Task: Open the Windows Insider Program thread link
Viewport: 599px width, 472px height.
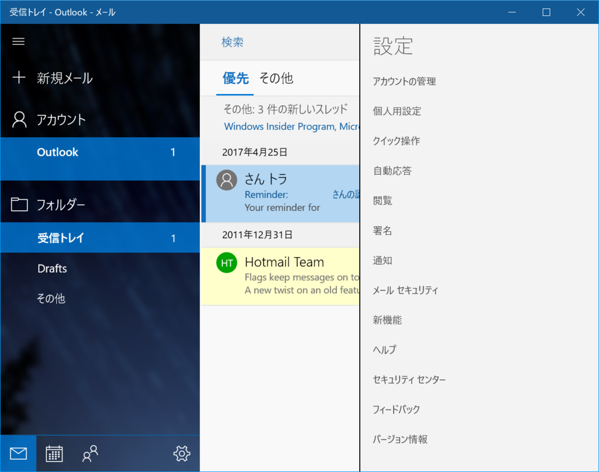Action: click(x=291, y=126)
